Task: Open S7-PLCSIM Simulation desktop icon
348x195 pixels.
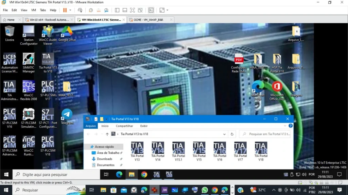Action: click(x=29, y=118)
